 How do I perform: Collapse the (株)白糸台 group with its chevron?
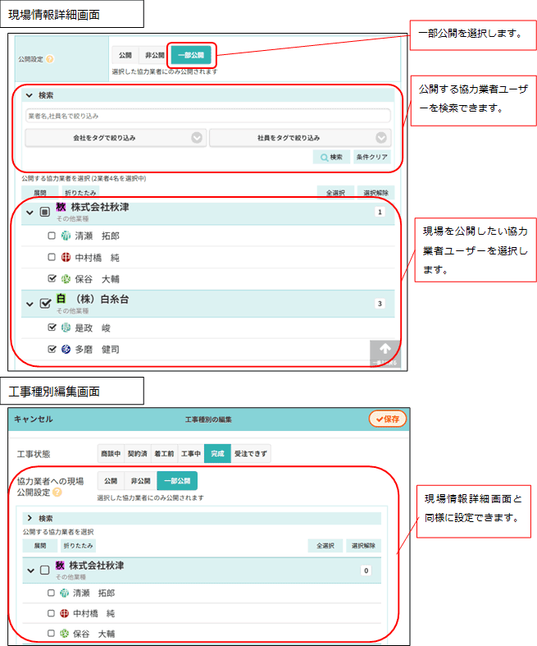click(30, 304)
